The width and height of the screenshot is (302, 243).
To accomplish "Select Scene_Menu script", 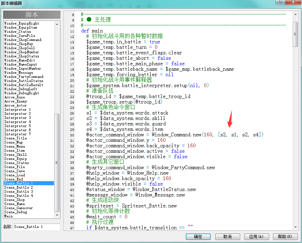I will [x=14, y=147].
